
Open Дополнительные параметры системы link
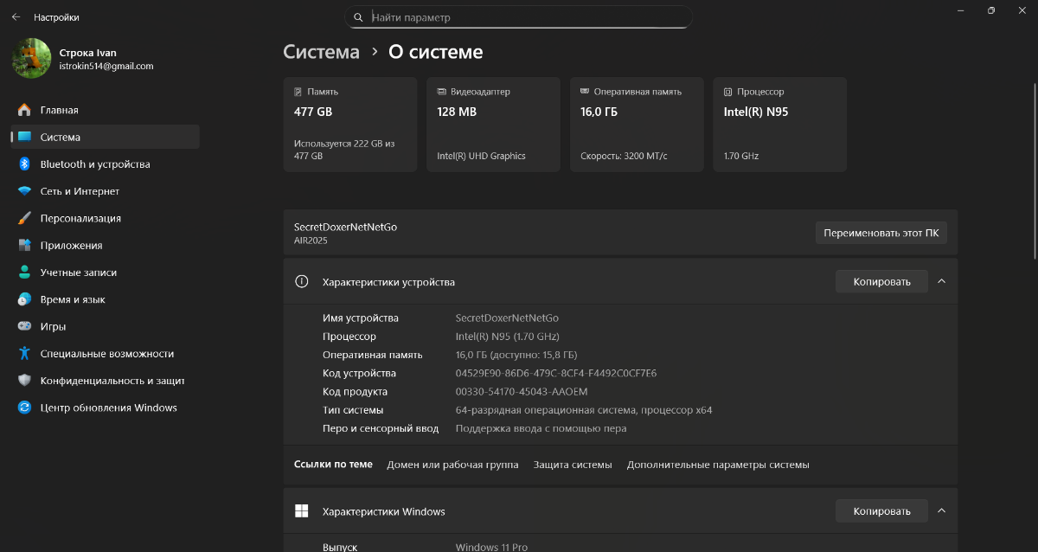click(x=718, y=465)
